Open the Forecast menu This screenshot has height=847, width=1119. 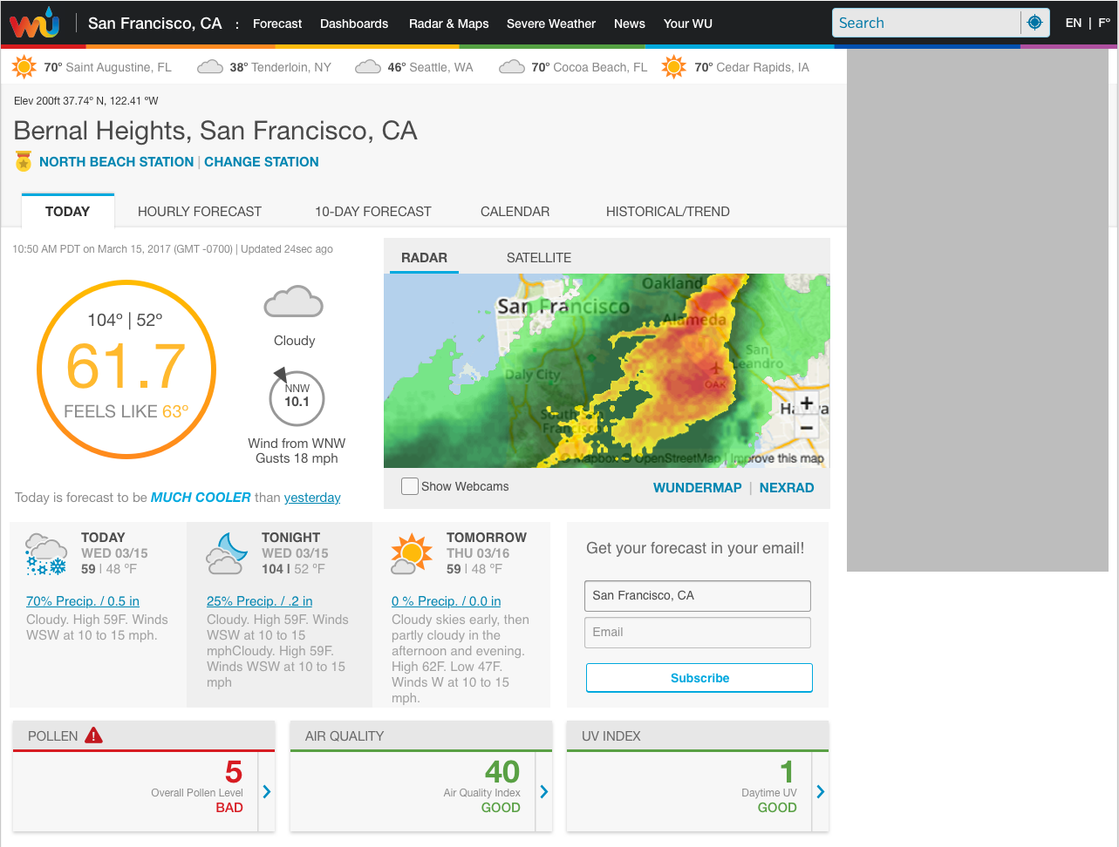point(277,24)
